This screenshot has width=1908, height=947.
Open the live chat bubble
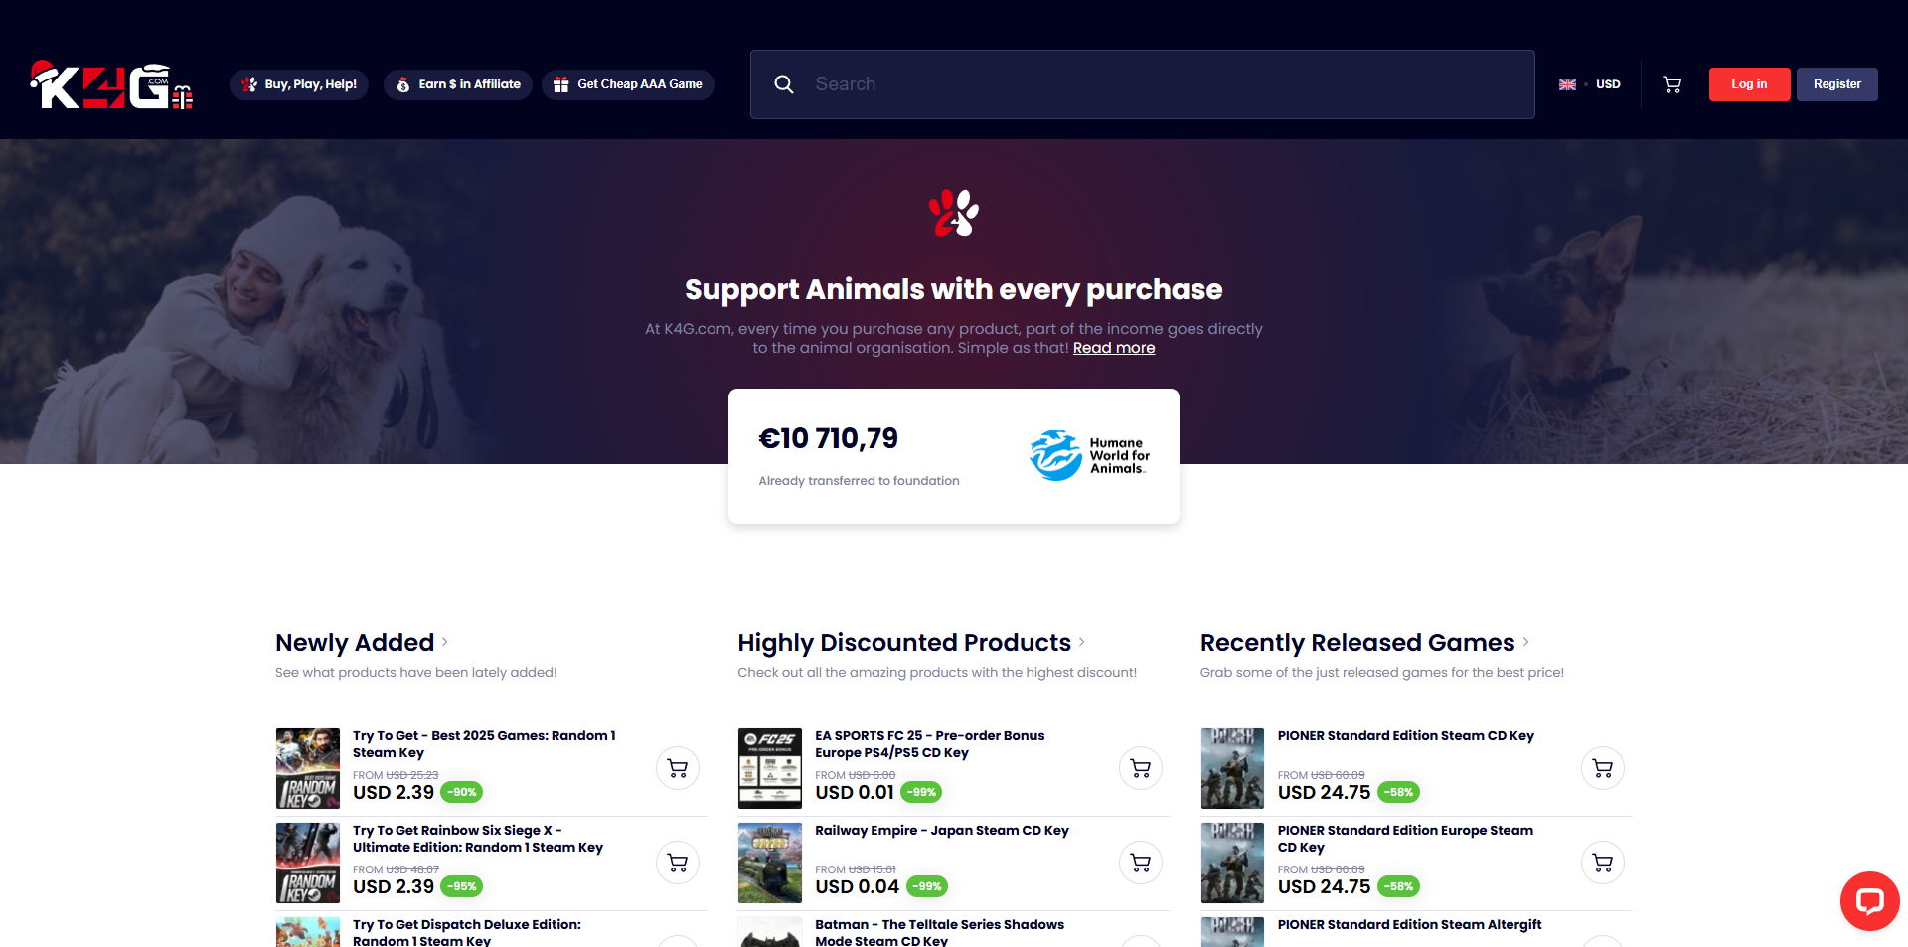click(1869, 900)
